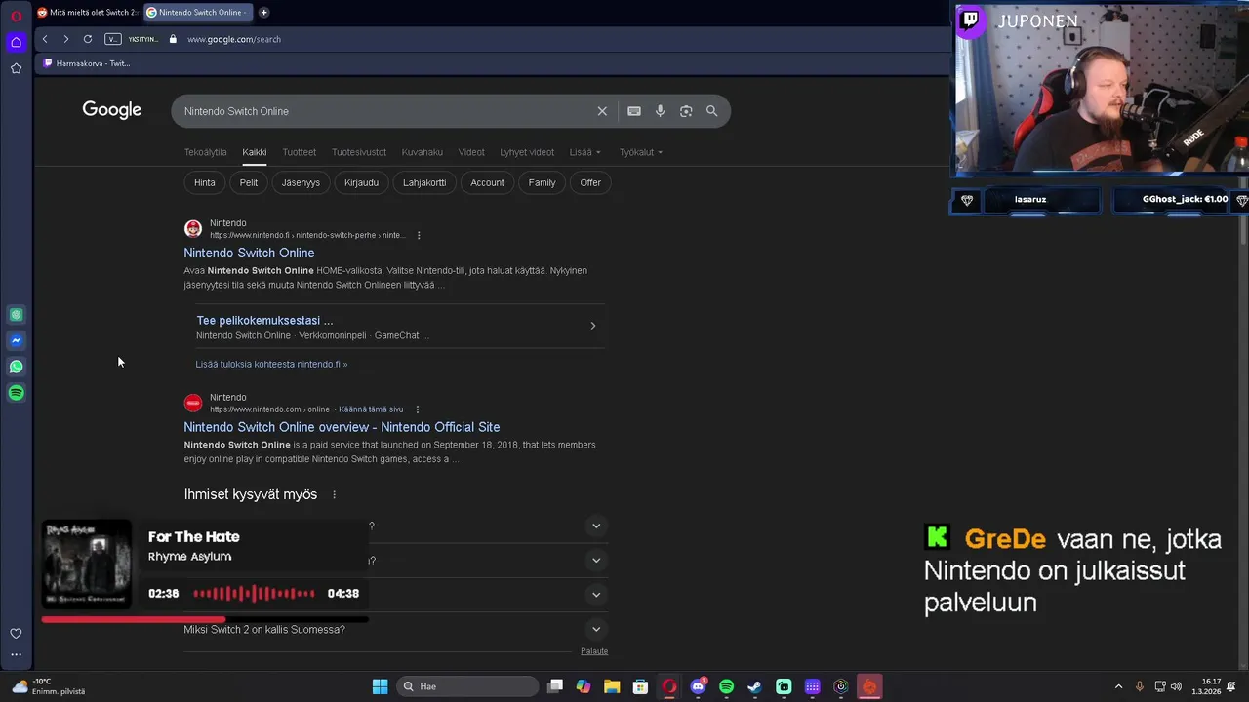Clear the Google search box
This screenshot has height=702, width=1249.
coord(602,111)
